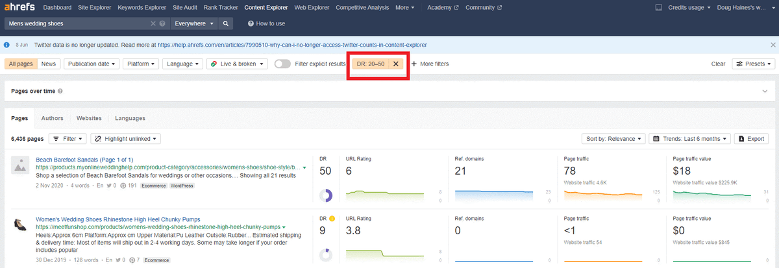Click the monitor icon beside Credits usage

coord(658,8)
